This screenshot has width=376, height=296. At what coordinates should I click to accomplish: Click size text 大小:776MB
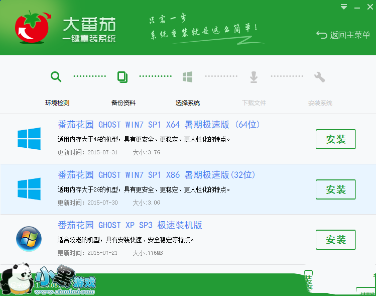148,253
